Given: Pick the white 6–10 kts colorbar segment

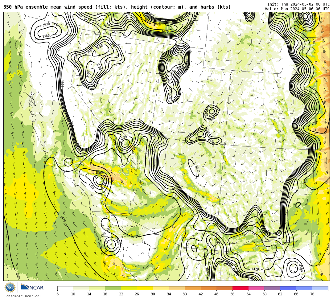Looking at the screenshot, I should [x=65, y=288].
